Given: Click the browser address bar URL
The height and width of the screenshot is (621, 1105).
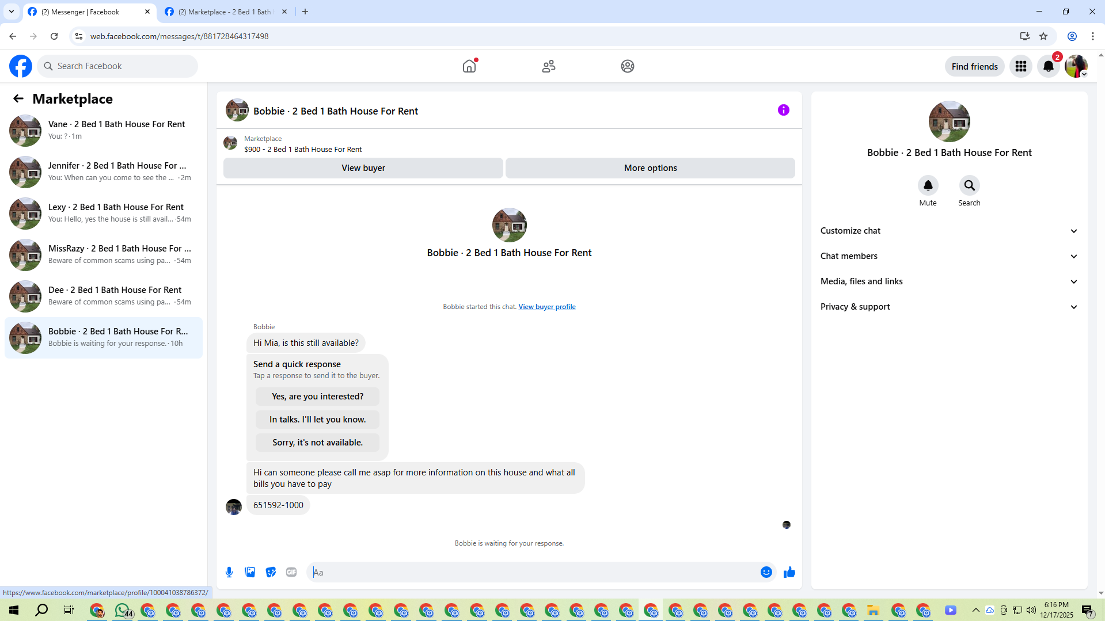Looking at the screenshot, I should point(179,36).
